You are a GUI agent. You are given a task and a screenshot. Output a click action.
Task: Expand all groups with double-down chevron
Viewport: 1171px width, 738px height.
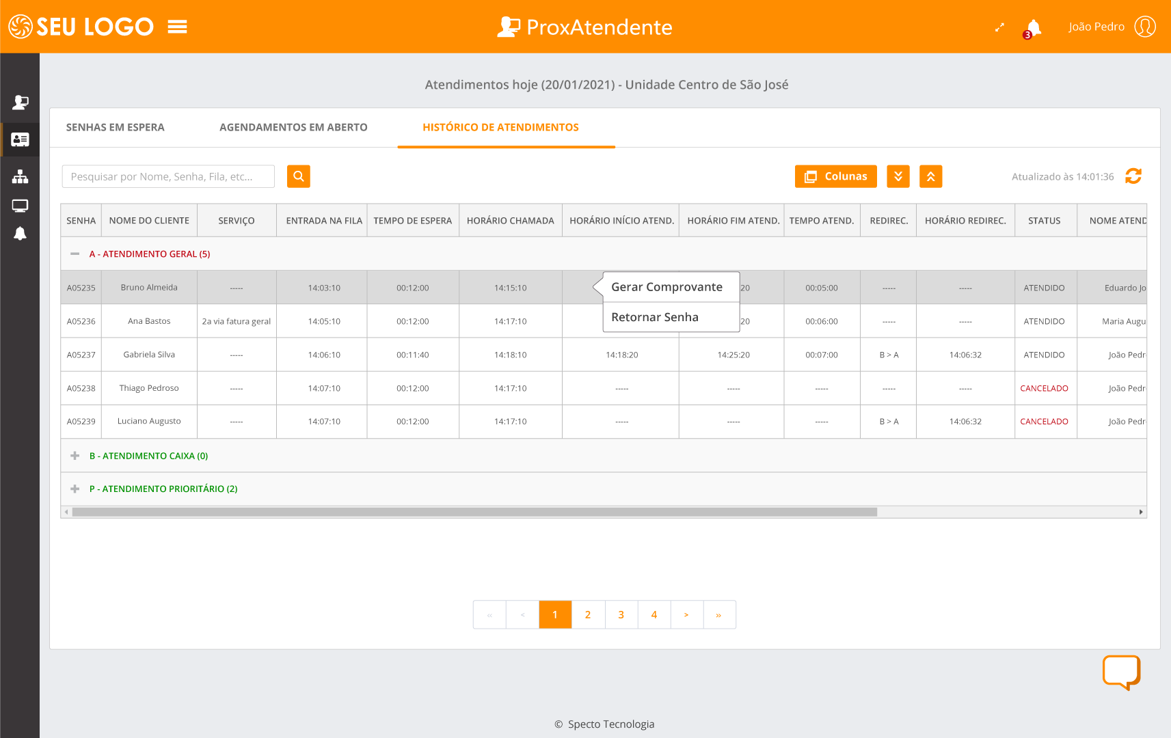click(x=898, y=176)
